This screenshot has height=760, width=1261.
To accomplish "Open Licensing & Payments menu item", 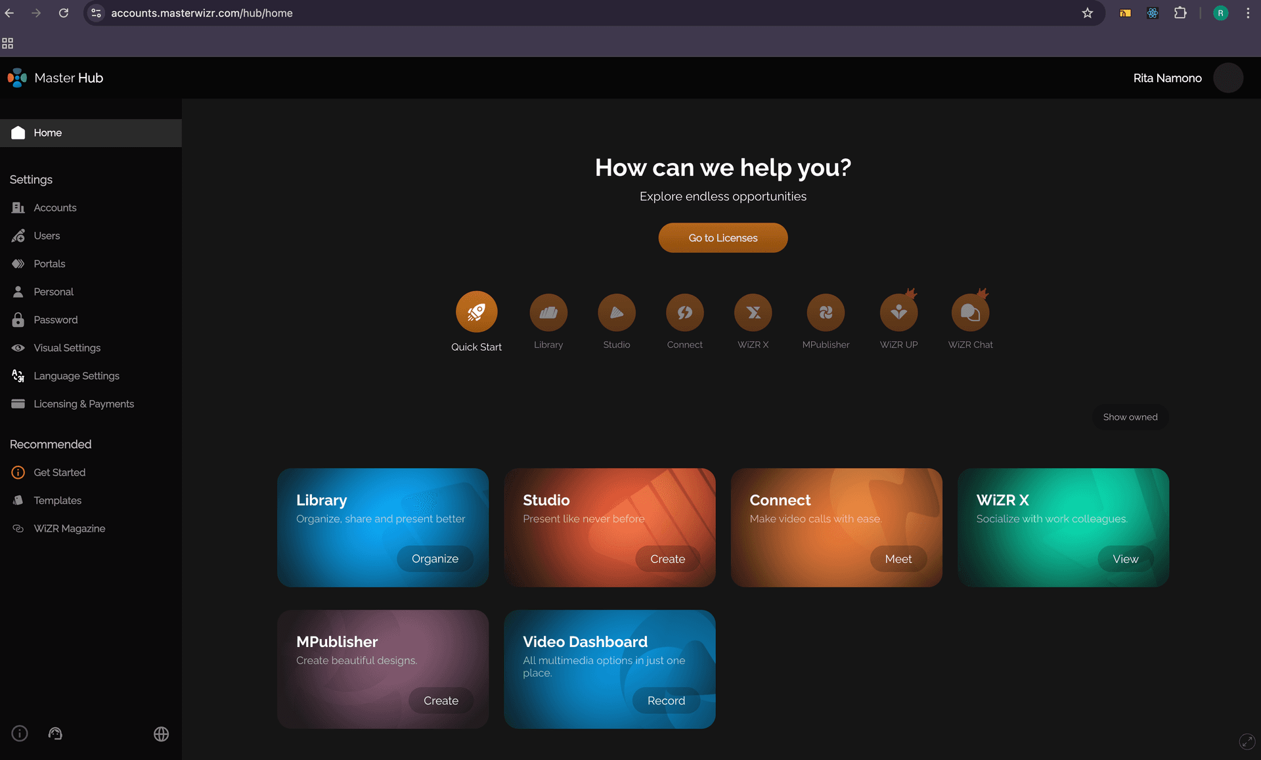I will coord(84,403).
